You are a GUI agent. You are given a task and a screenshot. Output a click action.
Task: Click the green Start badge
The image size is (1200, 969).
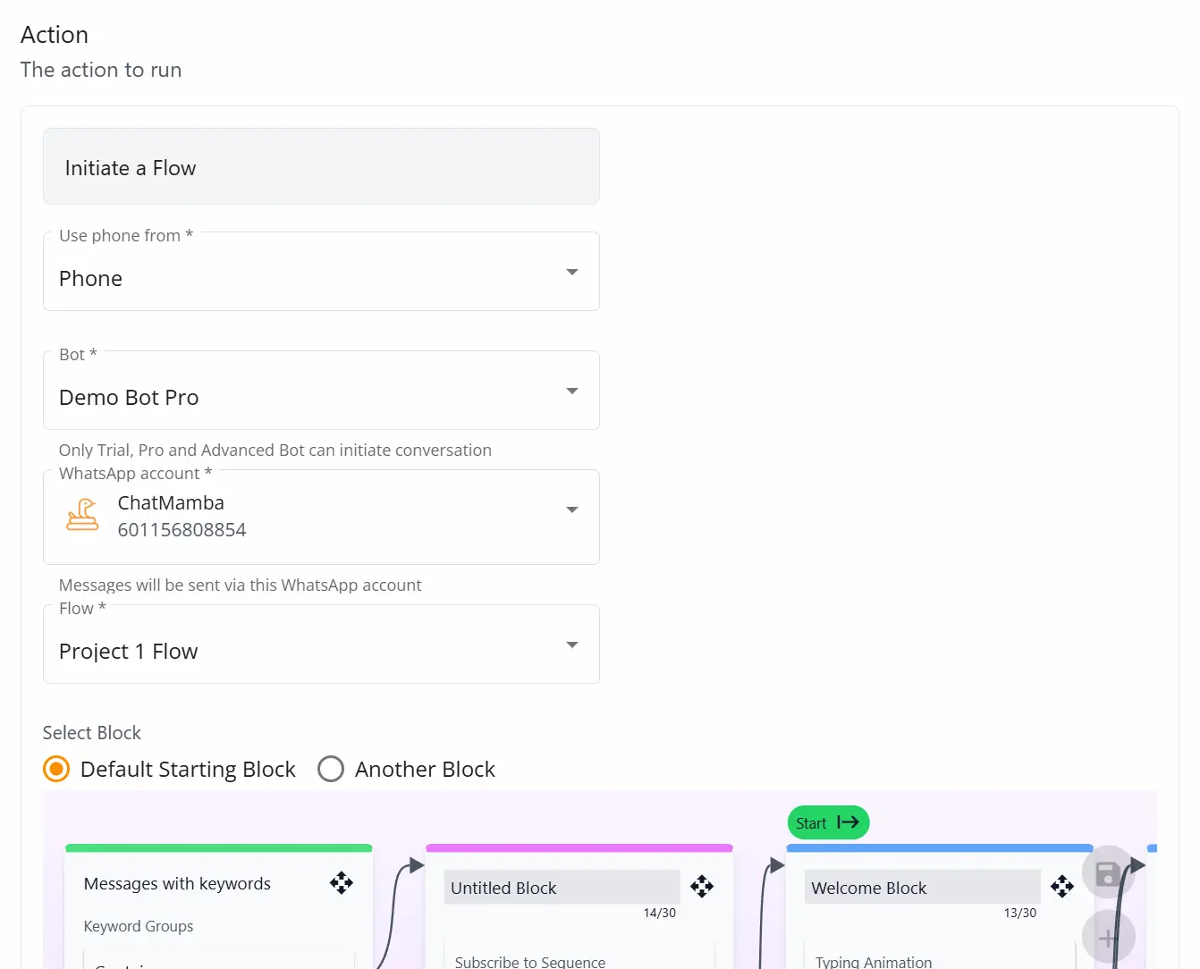[812, 823]
